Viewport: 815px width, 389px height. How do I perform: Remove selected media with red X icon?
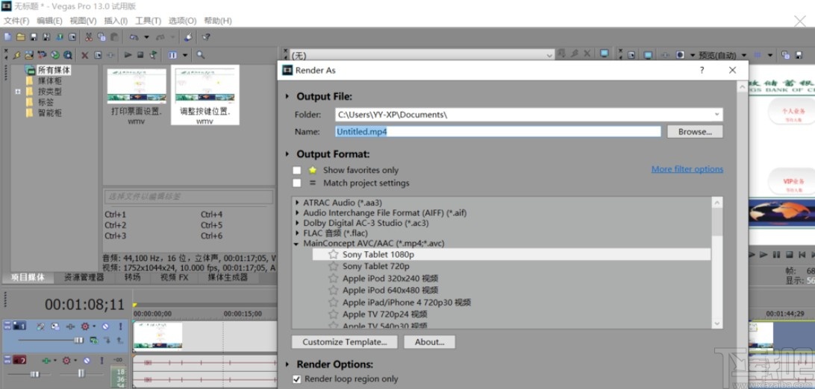pyautogui.click(x=85, y=55)
